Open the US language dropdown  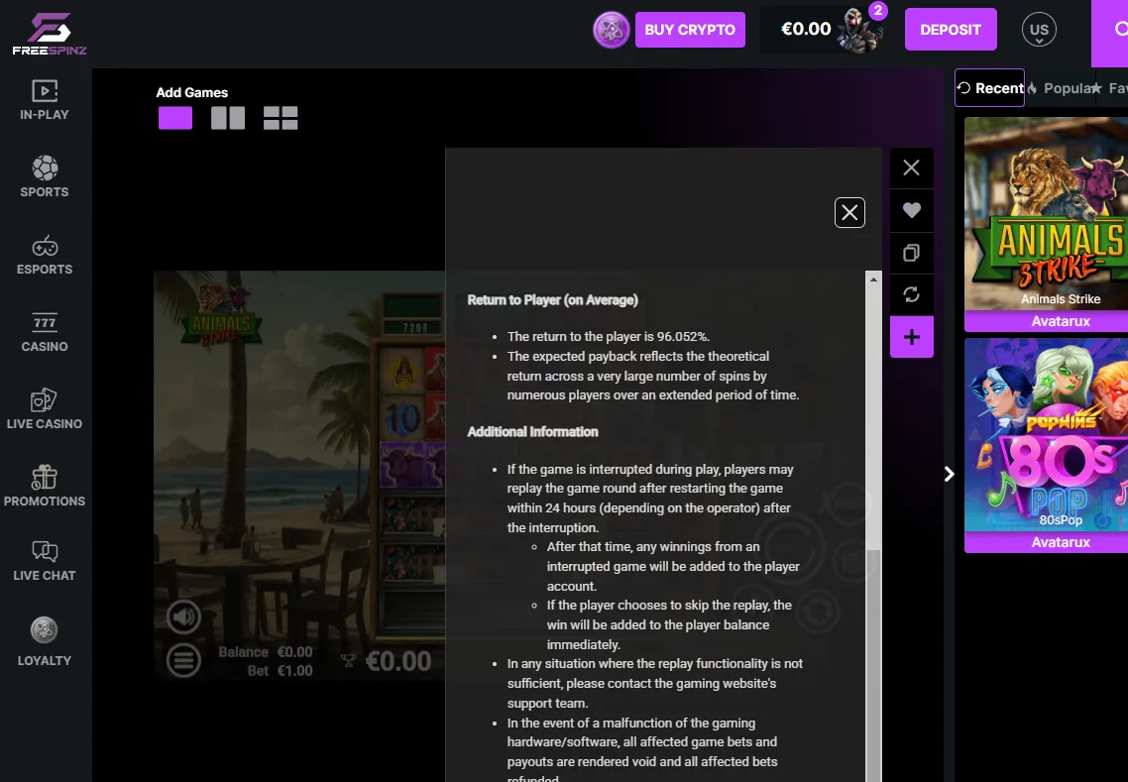point(1039,30)
